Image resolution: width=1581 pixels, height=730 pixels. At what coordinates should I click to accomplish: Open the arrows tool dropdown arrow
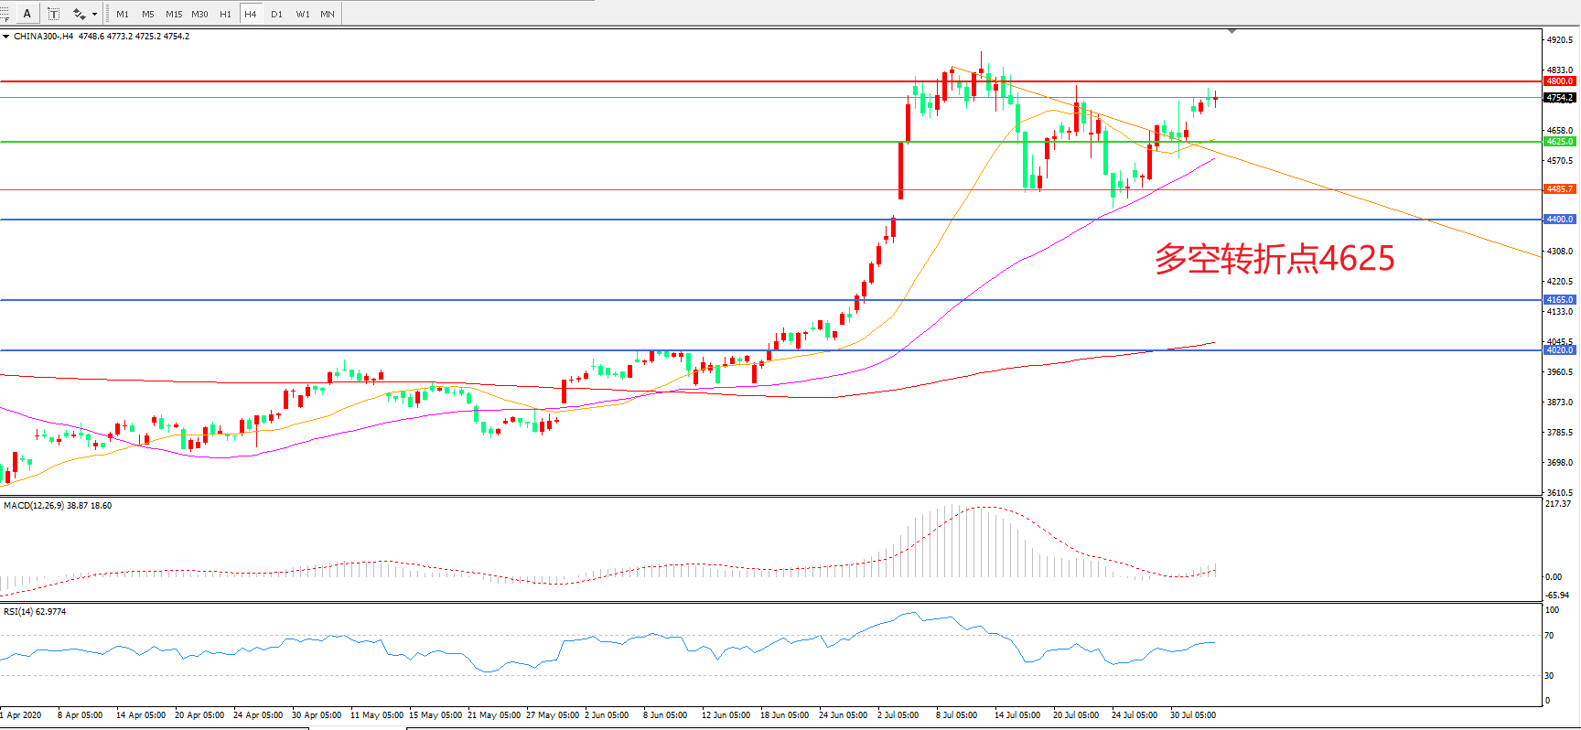click(x=94, y=14)
